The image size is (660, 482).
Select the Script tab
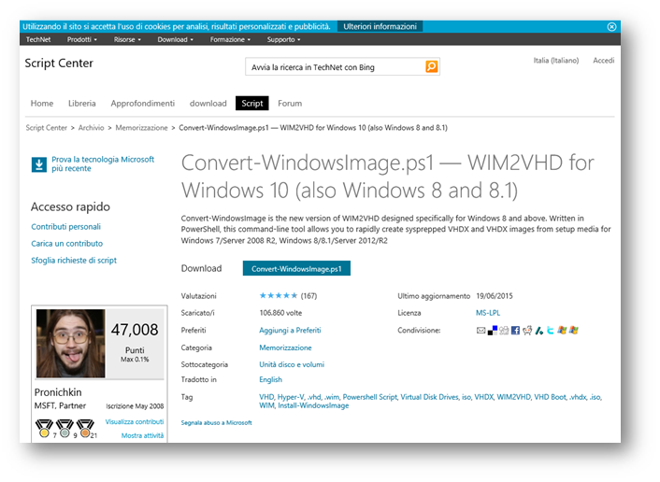coord(252,104)
